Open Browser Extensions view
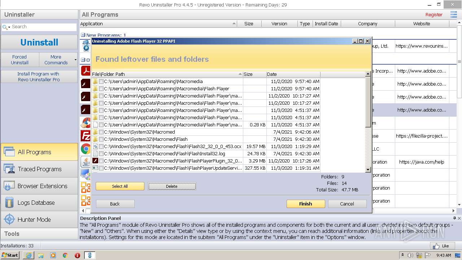 click(39, 186)
